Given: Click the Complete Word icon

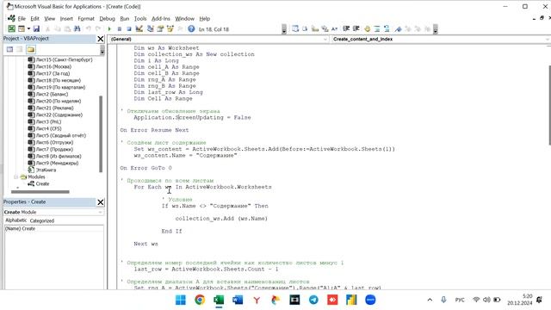Looking at the screenshot, I should (x=334, y=28).
